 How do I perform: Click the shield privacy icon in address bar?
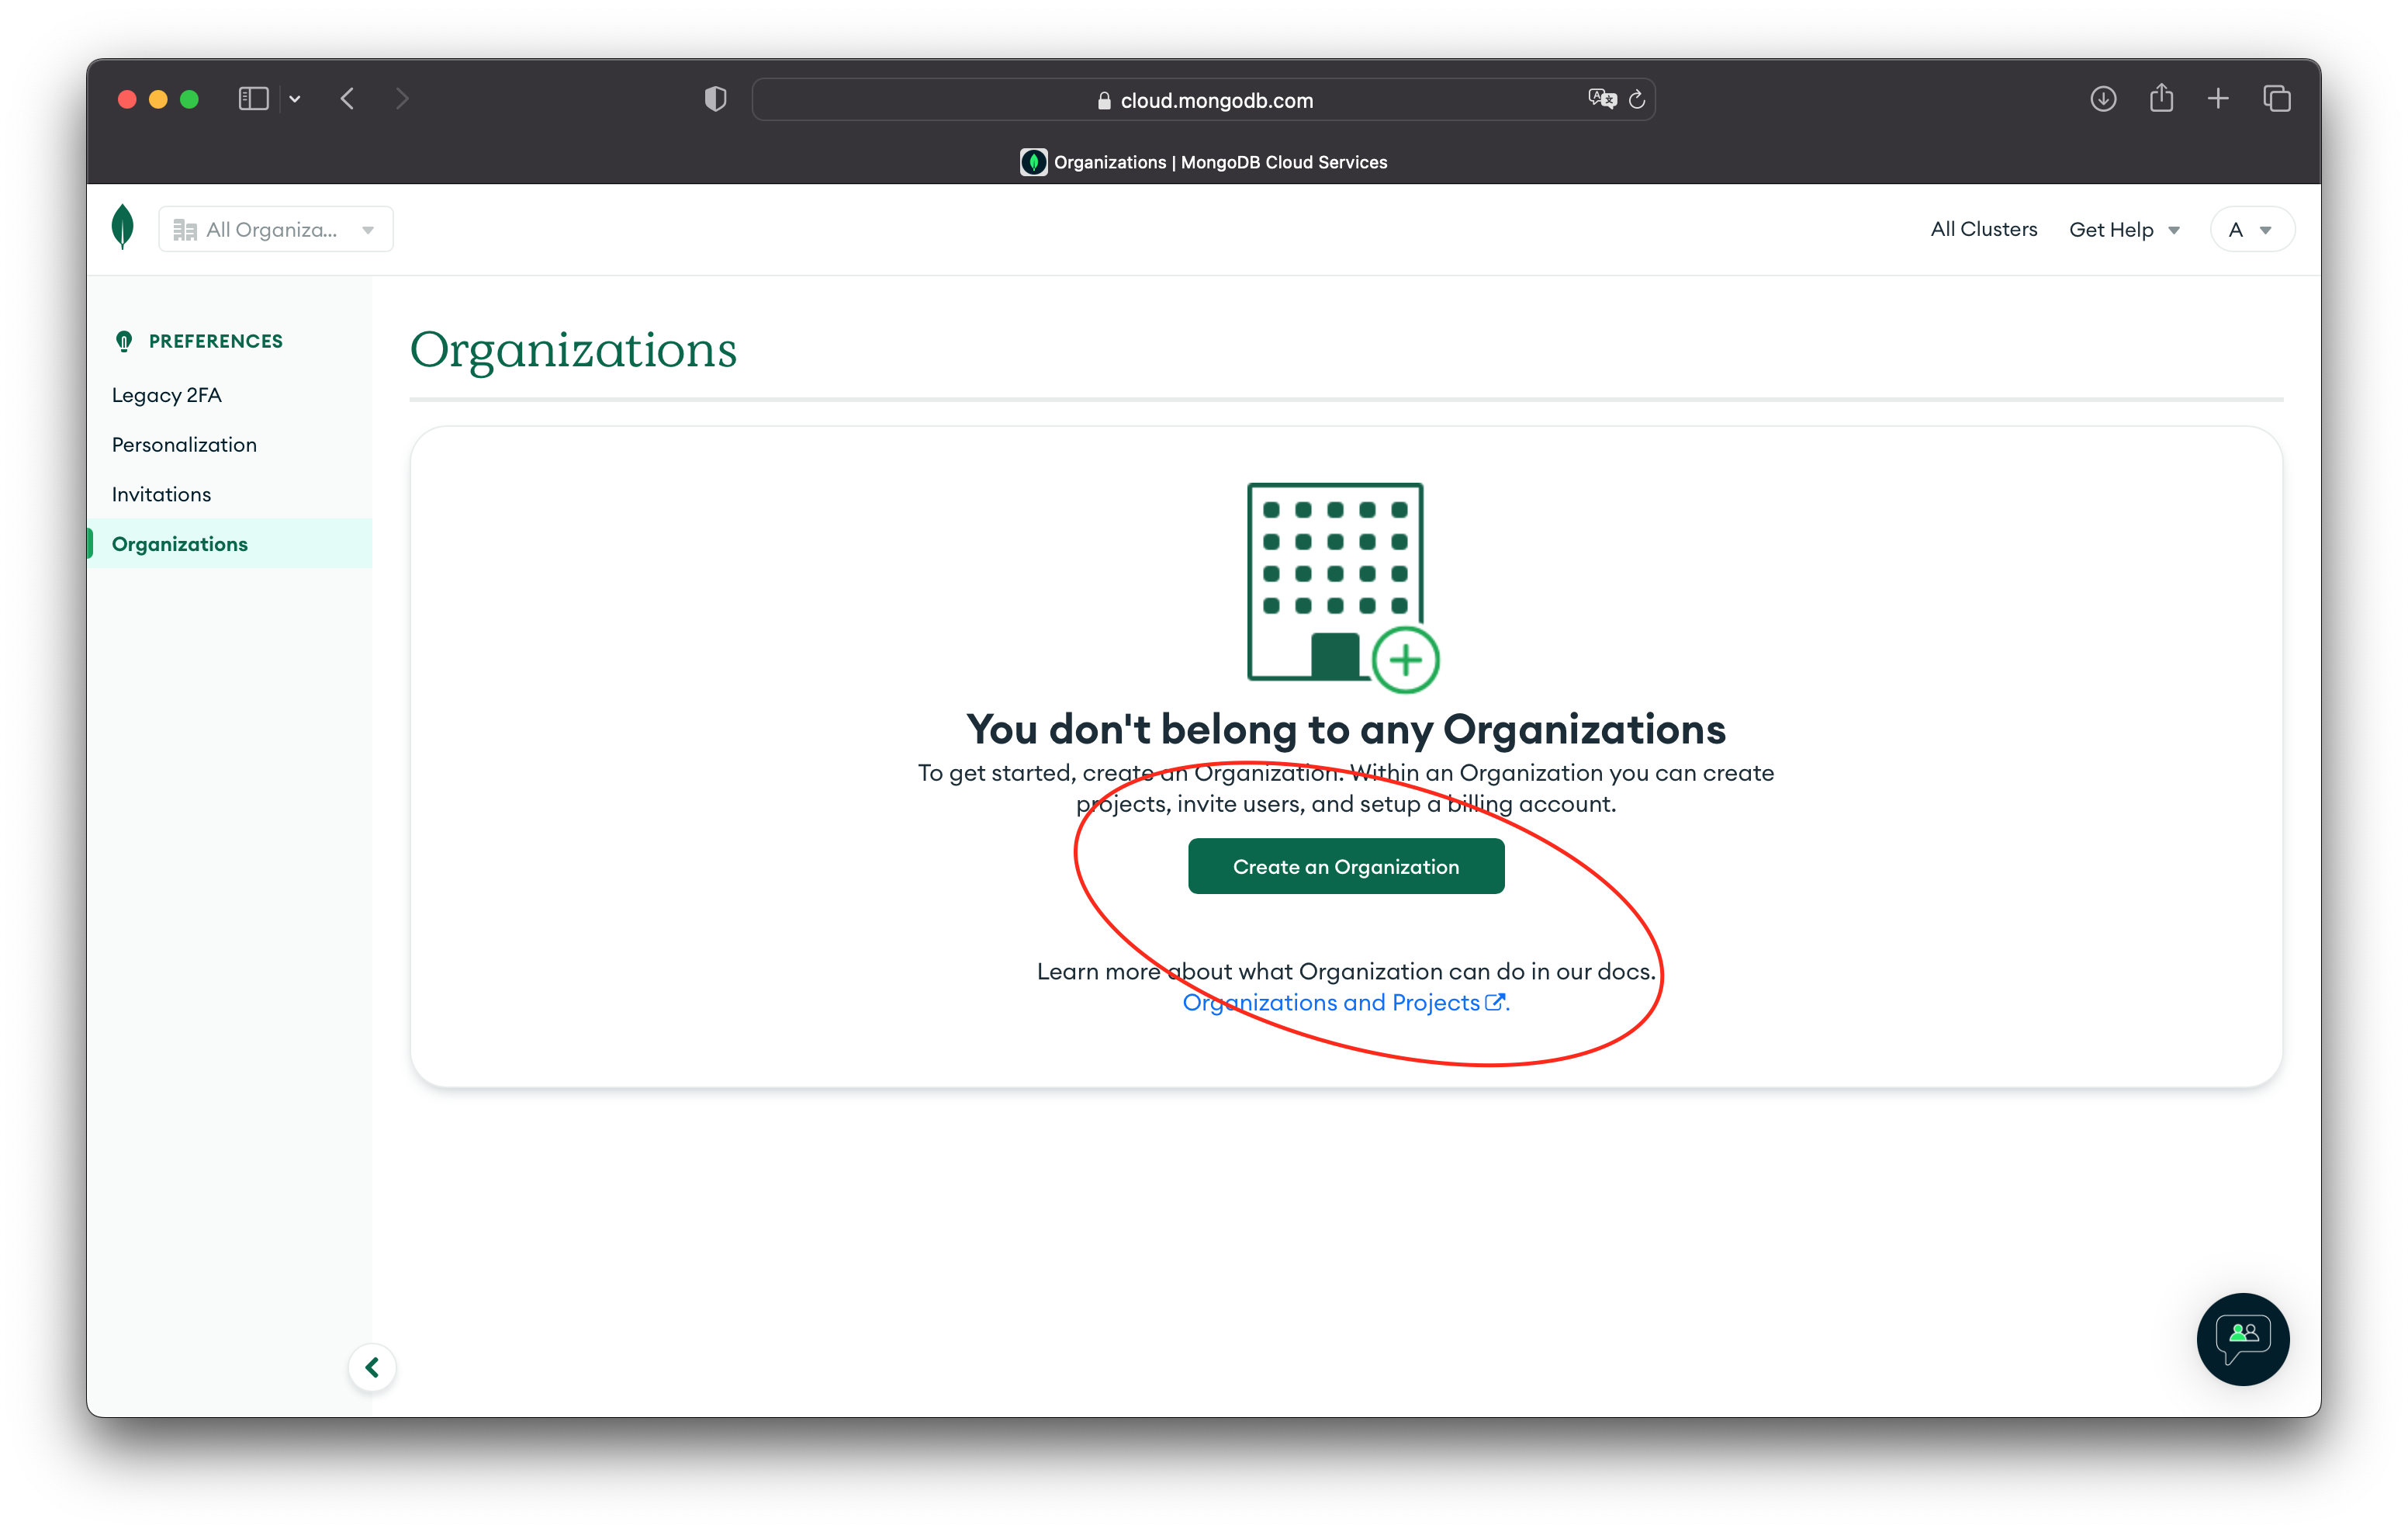pyautogui.click(x=714, y=100)
